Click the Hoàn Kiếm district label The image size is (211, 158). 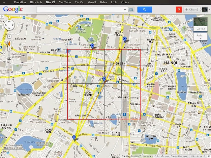(x=197, y=92)
